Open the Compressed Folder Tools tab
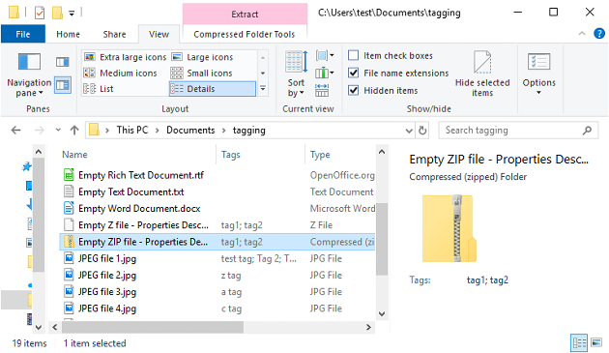Screen dimensions: 609x353 point(245,34)
